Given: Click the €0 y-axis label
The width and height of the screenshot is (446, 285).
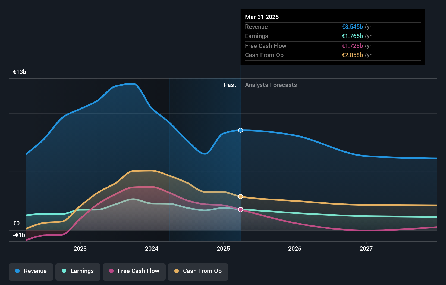Looking at the screenshot, I should coord(16,223).
